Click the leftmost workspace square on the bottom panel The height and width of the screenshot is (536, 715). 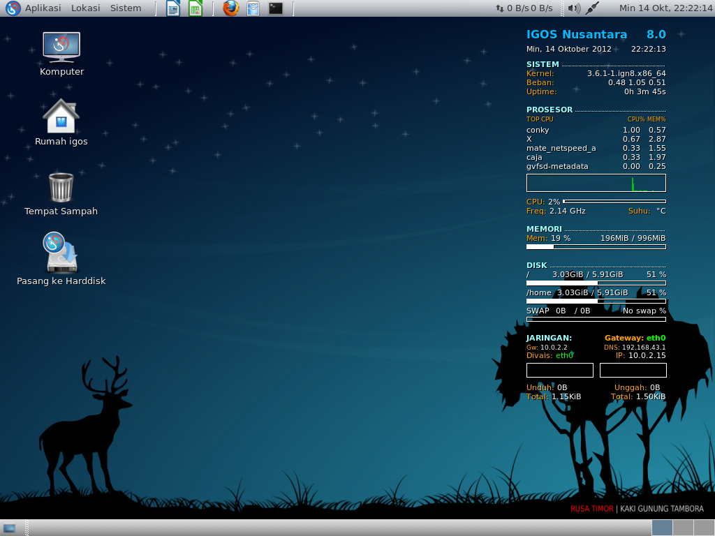[x=661, y=527]
